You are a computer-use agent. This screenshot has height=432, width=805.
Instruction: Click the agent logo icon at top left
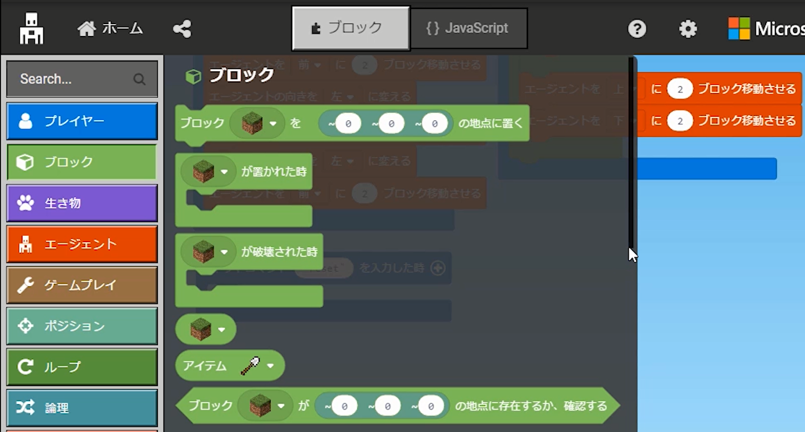31,29
